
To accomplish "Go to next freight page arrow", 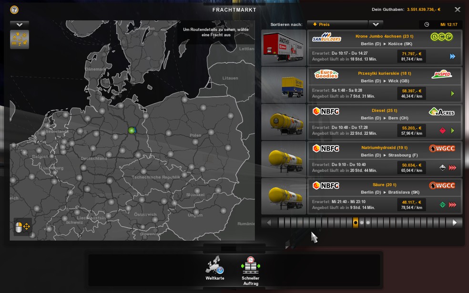I will [x=455, y=222].
